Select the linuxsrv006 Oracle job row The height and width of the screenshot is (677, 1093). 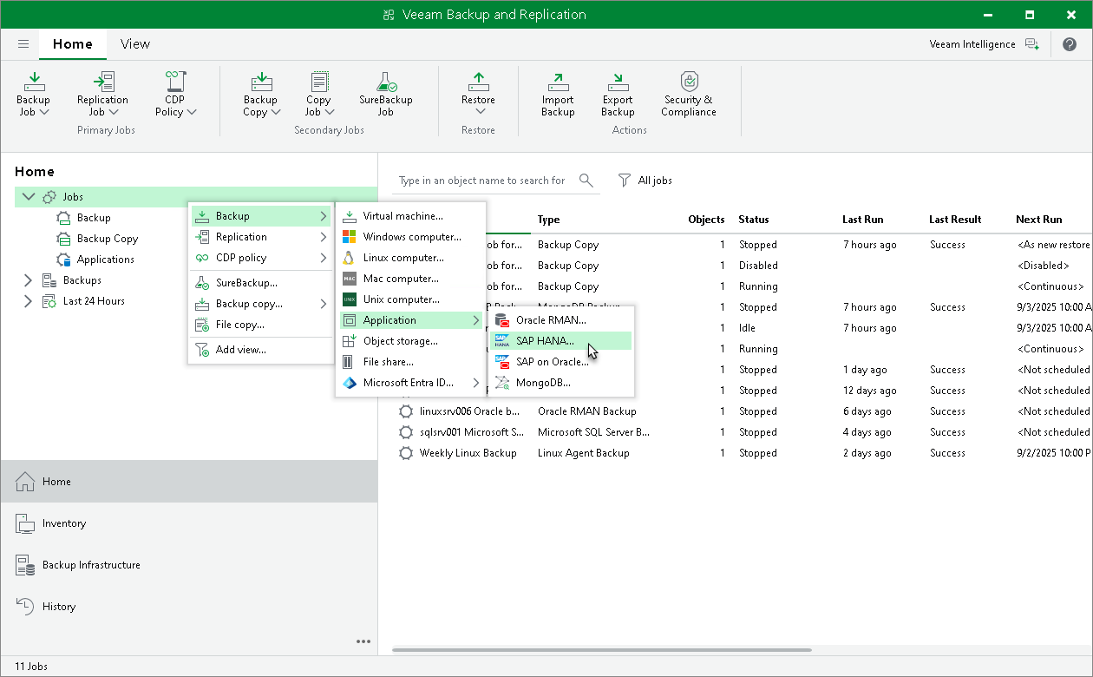click(x=743, y=411)
